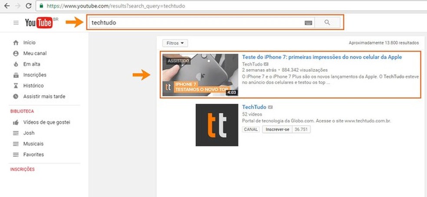
Task: Click the TechTudo channel avatar
Action: 217,125
